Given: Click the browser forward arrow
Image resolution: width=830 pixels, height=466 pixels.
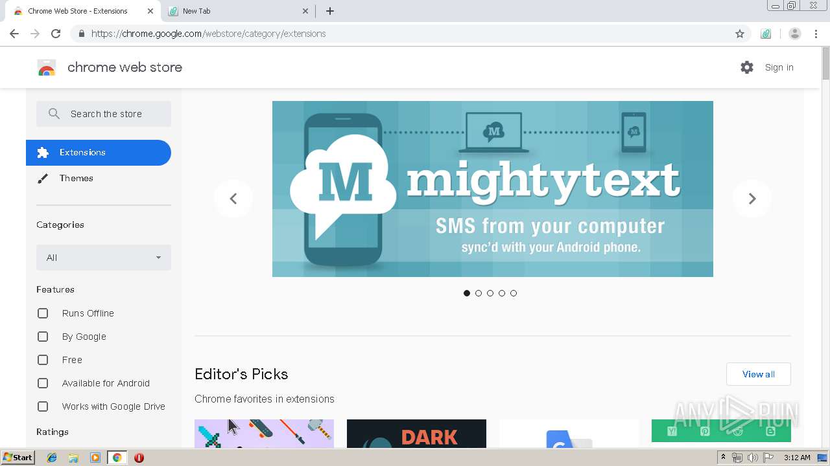Looking at the screenshot, I should pyautogui.click(x=35, y=34).
